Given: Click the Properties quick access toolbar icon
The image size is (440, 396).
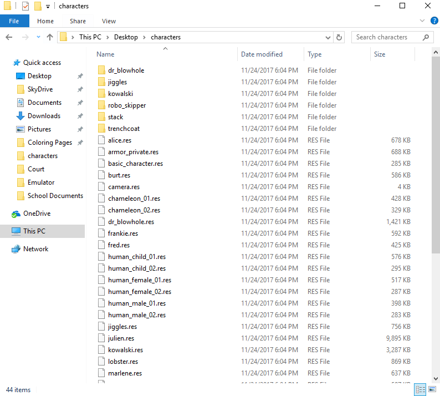Looking at the screenshot, I should coord(25,6).
